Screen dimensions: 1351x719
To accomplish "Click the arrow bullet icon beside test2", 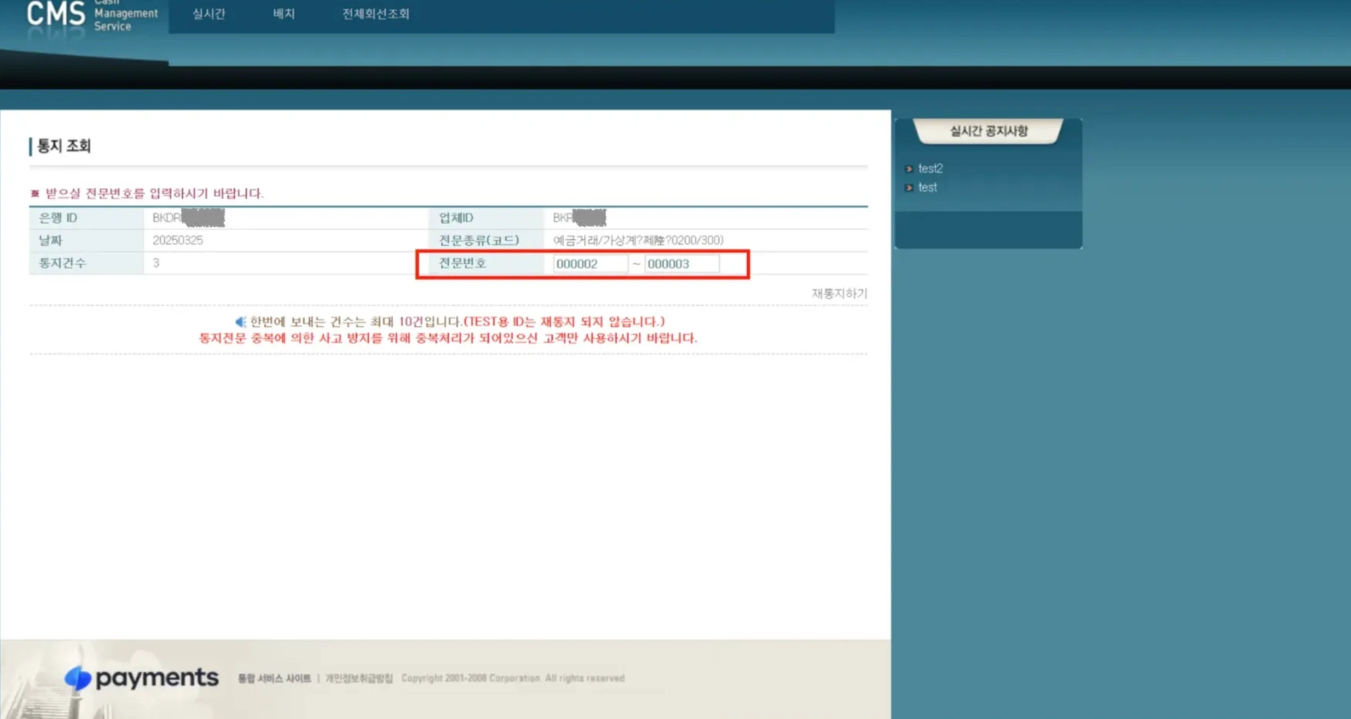I will tap(909, 169).
